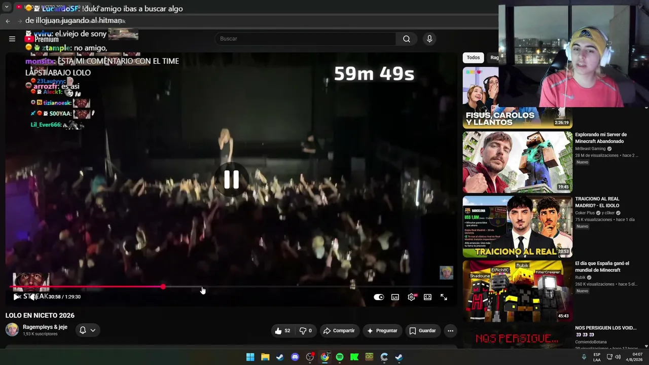Open the ESP LAA language switcher

pyautogui.click(x=597, y=357)
